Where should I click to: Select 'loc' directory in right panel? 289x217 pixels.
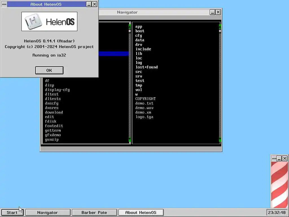tap(139, 58)
